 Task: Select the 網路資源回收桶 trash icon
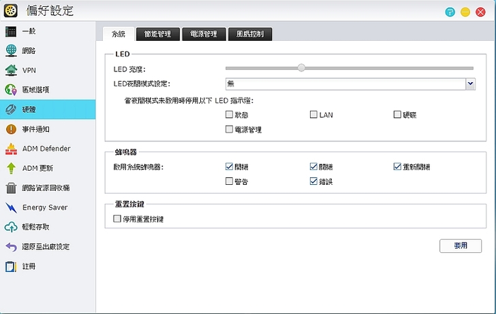tap(11, 188)
